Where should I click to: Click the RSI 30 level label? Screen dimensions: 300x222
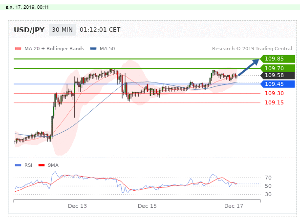[x=268, y=194]
